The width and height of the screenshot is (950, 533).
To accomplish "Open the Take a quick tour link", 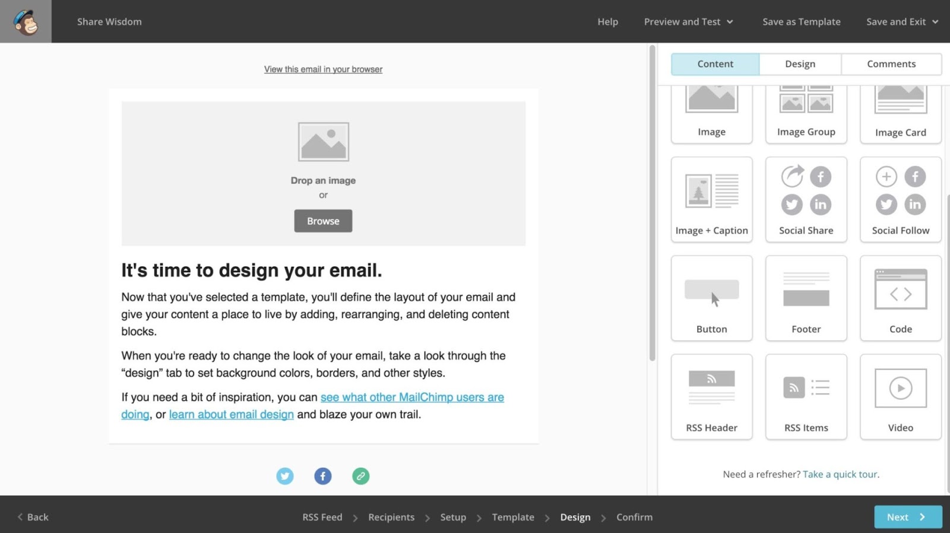I will 840,474.
